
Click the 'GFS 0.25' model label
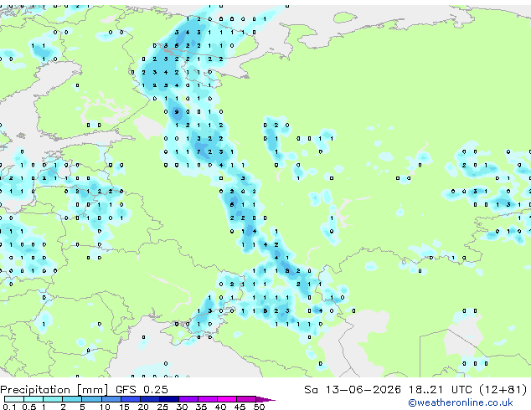[142, 390]
